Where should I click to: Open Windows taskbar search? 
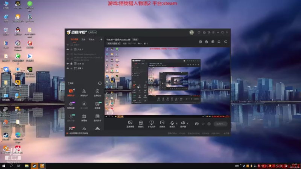(x=11, y=166)
